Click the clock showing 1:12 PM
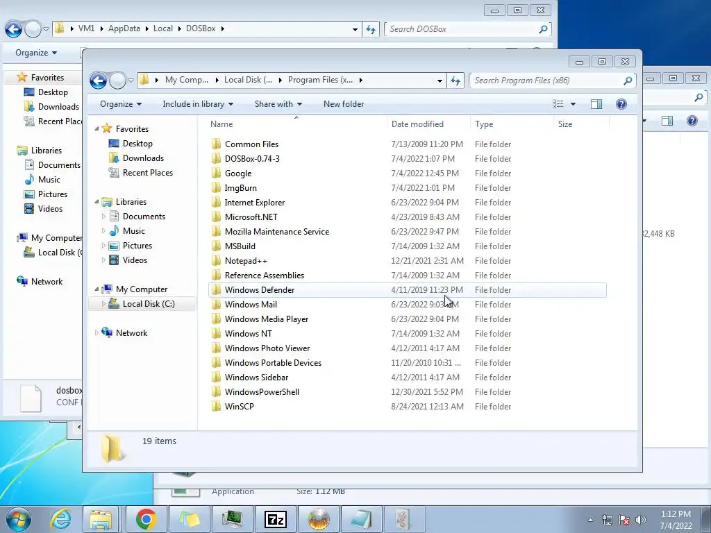The image size is (711, 533). click(676, 514)
